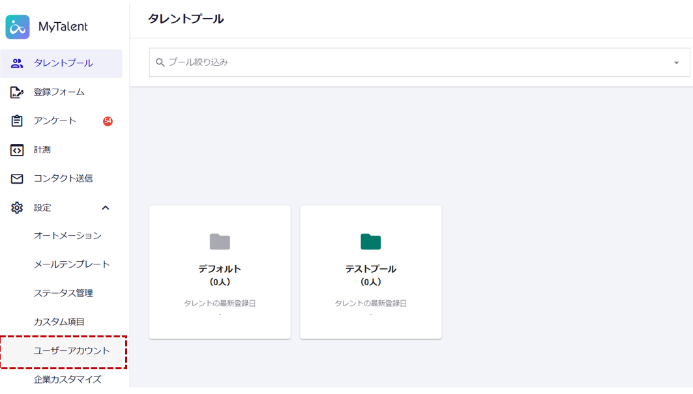Click the コンタクト送信 envelope icon
Screen dimensions: 693x394
click(x=18, y=178)
